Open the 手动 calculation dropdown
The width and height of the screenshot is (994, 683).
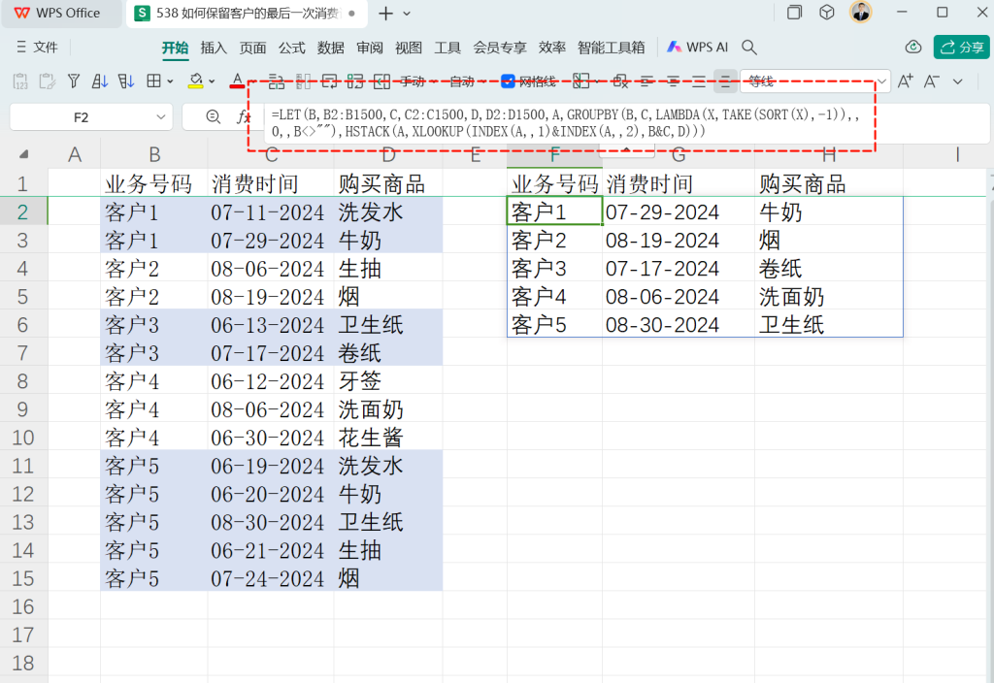point(418,81)
